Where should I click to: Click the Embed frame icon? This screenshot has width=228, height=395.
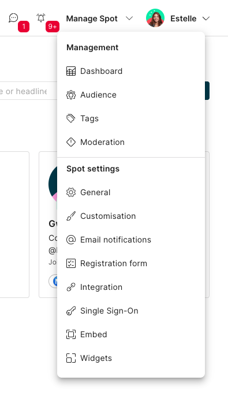tap(71, 334)
